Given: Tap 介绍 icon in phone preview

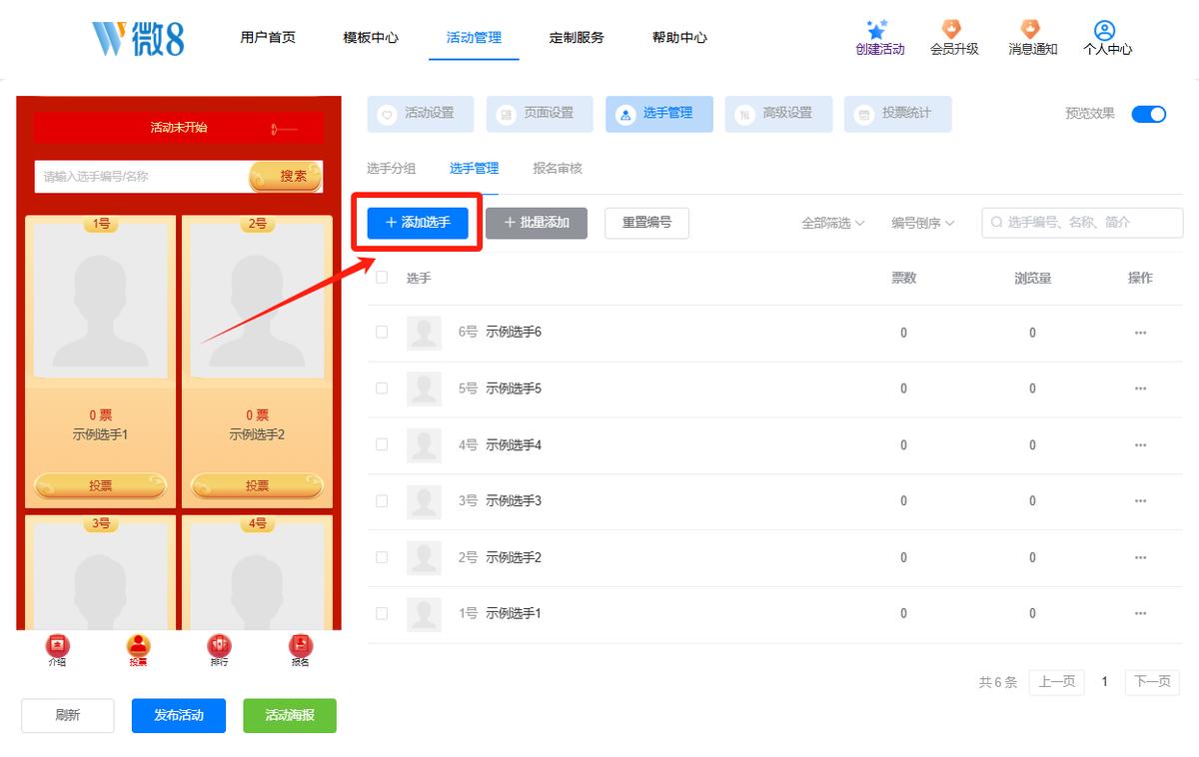Looking at the screenshot, I should (58, 645).
